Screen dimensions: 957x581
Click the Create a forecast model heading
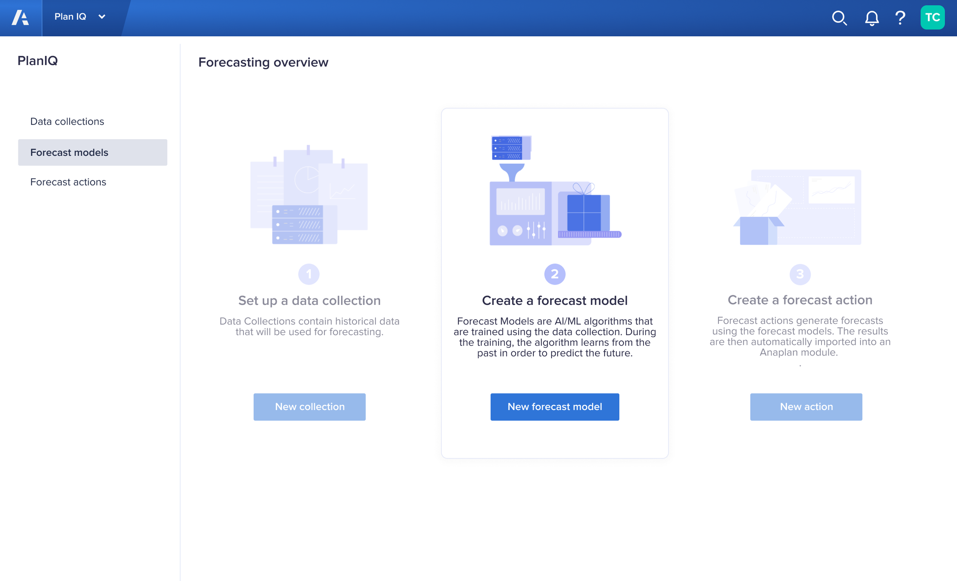(x=555, y=300)
